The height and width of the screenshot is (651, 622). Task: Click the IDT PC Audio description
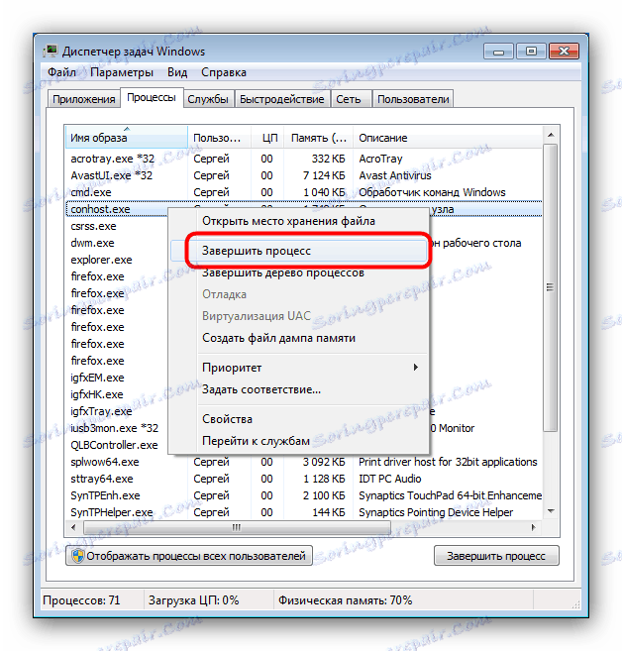pyautogui.click(x=390, y=479)
